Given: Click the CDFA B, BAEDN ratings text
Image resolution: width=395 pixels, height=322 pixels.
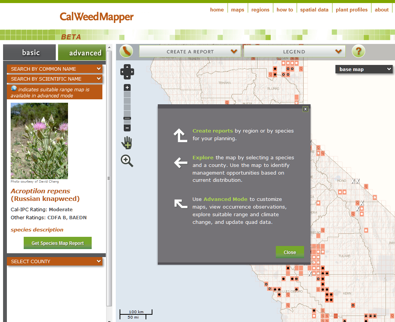Looking at the screenshot, I should 67,217.
